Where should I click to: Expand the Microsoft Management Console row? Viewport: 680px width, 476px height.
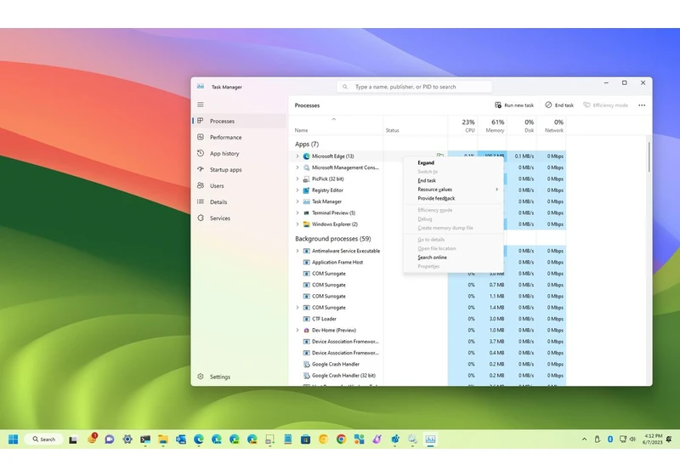pos(297,167)
